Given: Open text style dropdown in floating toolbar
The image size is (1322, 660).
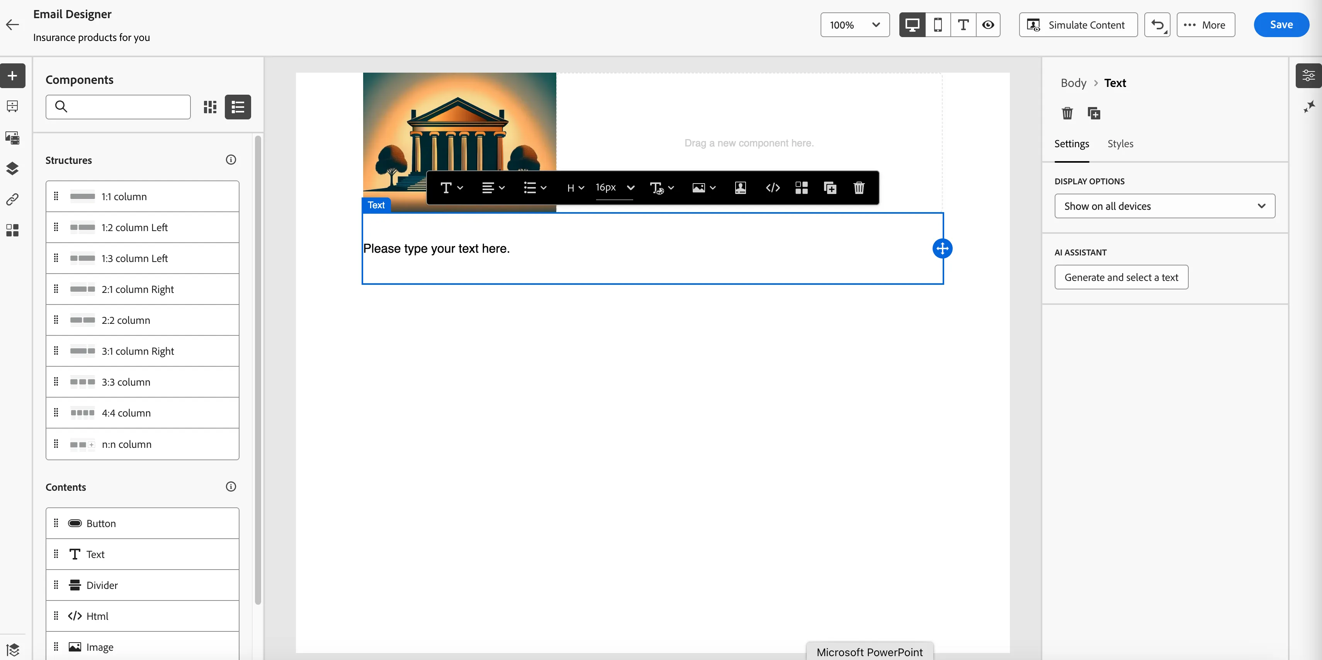Looking at the screenshot, I should pos(451,188).
